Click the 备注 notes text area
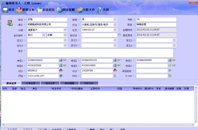 coord(100,53)
